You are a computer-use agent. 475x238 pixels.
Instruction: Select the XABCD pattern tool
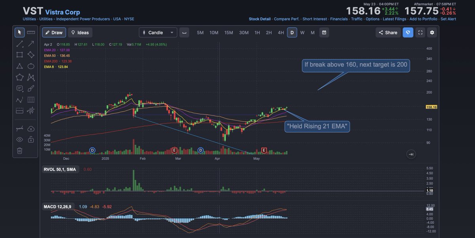pyautogui.click(x=30, y=77)
